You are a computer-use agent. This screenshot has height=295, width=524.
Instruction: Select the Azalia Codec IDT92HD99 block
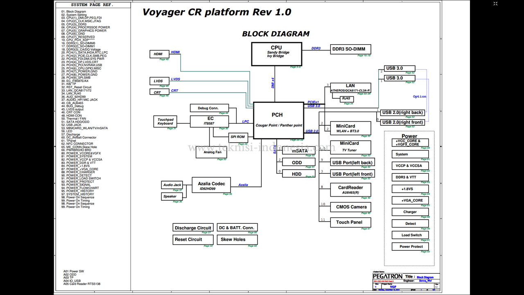212,185
